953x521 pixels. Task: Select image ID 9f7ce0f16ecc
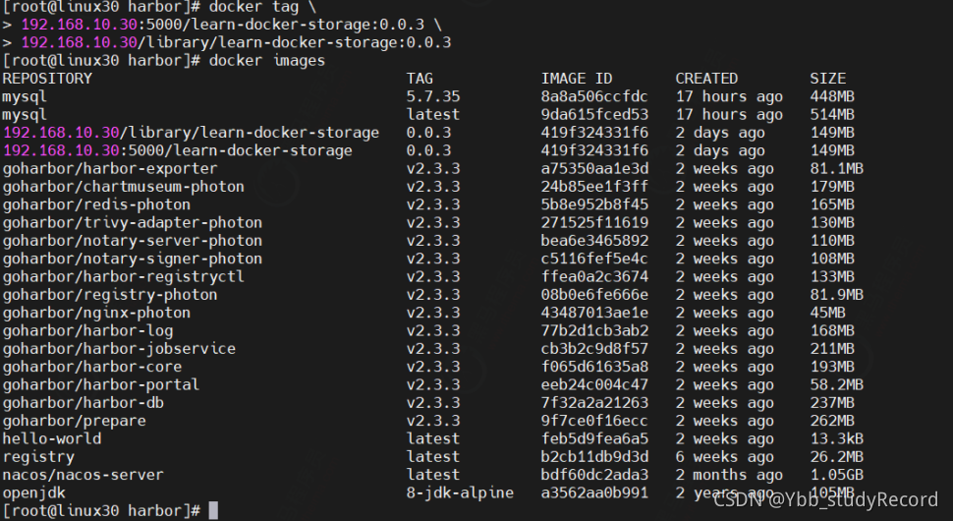[x=594, y=421]
